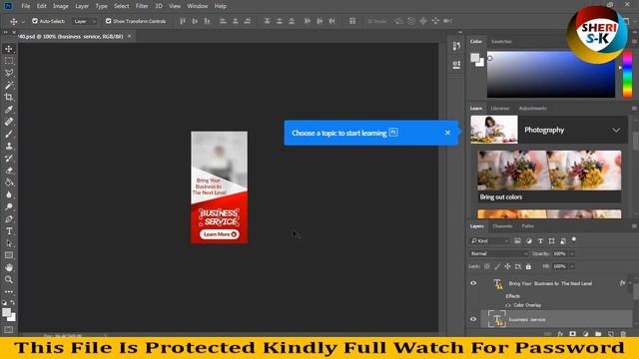This screenshot has height=359, width=639.
Task: Close the Choose a topic tooltip
Action: tap(447, 133)
